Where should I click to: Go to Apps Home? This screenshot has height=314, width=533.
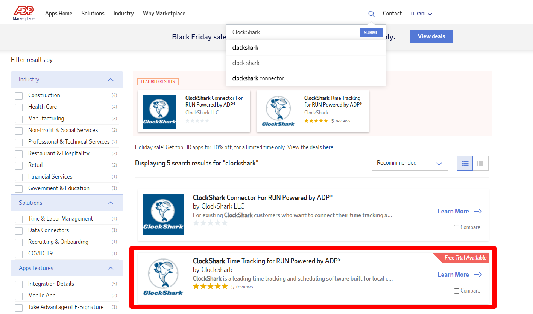(59, 14)
